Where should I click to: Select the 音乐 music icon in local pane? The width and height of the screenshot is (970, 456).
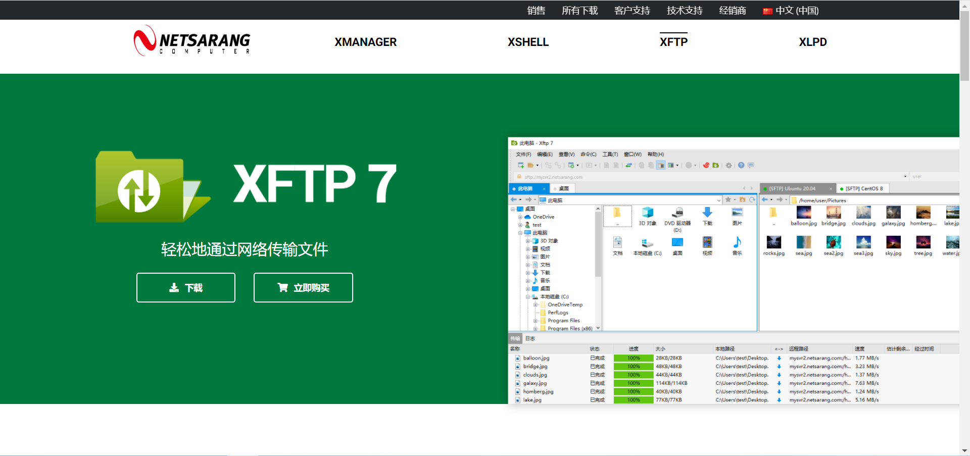737,246
